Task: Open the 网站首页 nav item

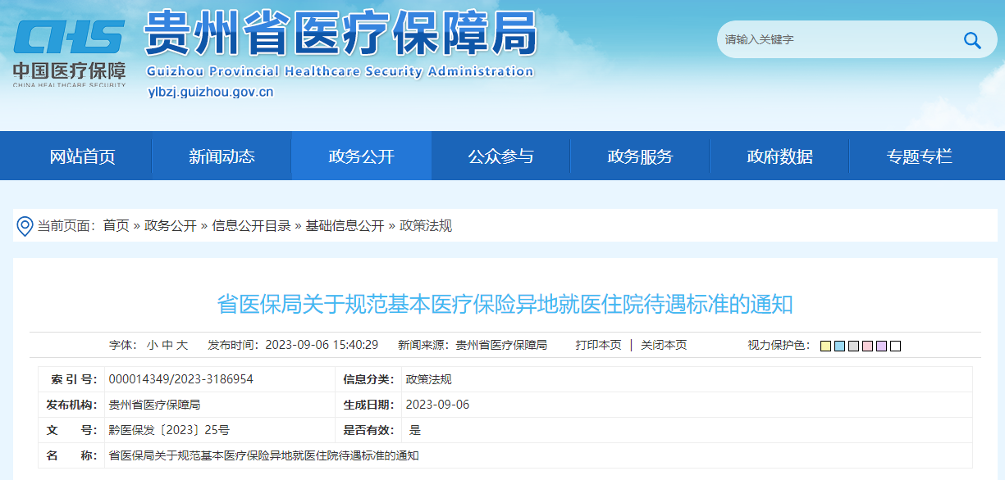Action: pos(82,156)
